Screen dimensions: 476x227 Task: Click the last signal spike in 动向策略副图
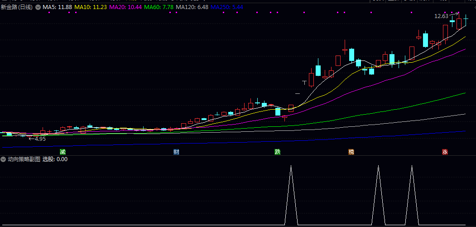pyautogui.click(x=412, y=195)
